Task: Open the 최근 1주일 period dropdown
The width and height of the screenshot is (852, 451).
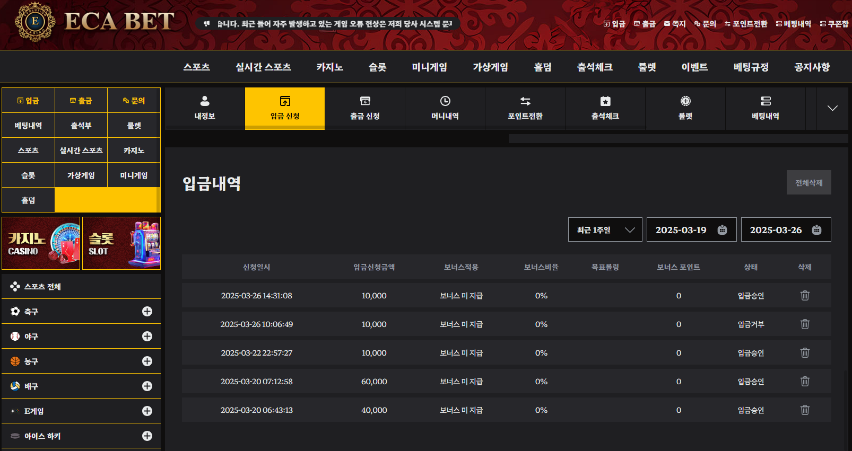Action: (x=605, y=230)
